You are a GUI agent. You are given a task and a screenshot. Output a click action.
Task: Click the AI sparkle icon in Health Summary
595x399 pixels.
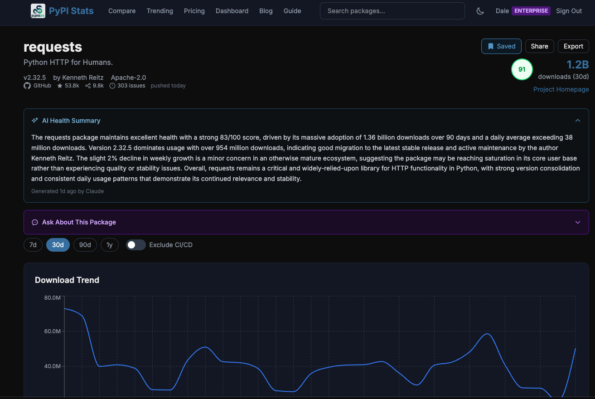(x=34, y=120)
